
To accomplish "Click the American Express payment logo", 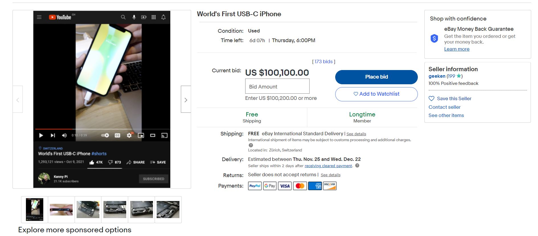I will tap(315, 186).
